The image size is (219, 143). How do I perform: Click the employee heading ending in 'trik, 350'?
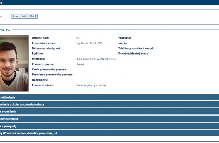click(5, 30)
